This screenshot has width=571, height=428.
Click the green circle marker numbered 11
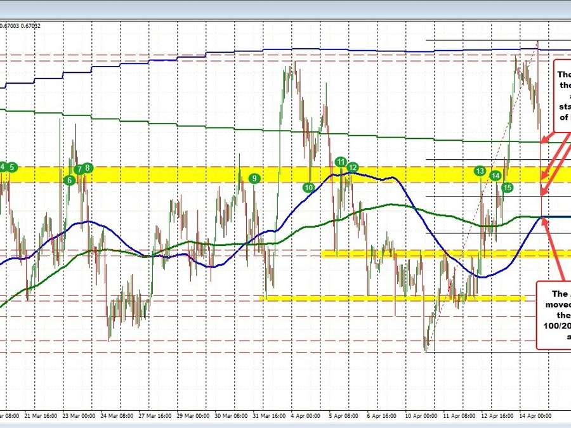[341, 162]
